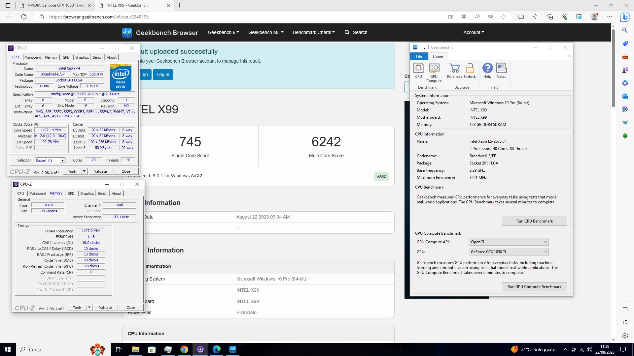Open the split screen icon in Edge toolbar
This screenshot has width=634, height=356.
pyautogui.click(x=521, y=17)
